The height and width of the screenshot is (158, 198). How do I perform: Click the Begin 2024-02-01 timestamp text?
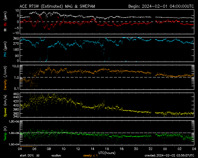[161, 6]
